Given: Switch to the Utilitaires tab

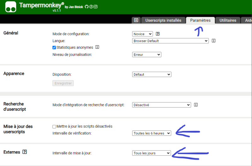Looking at the screenshot, I should pyautogui.click(x=228, y=20).
